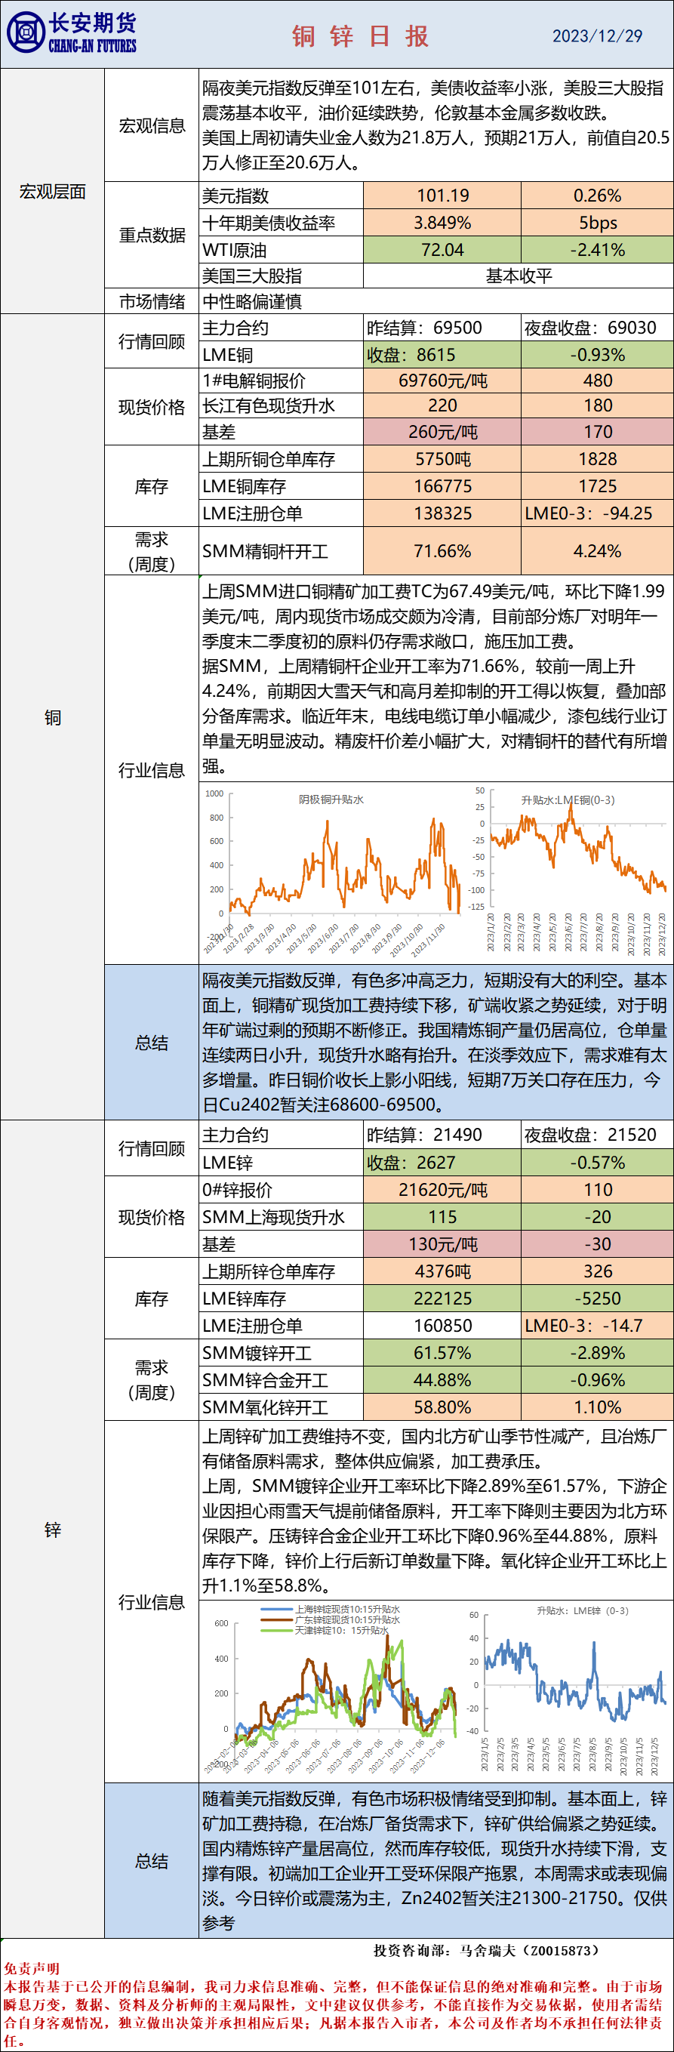Click the inventory value "4376吨"
Screen dimensions: 674x2052
click(x=442, y=1271)
